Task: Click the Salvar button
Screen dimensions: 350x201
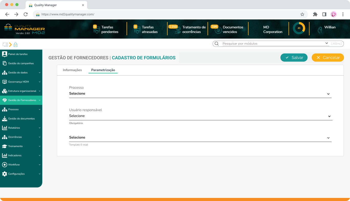Action: [x=294, y=58]
